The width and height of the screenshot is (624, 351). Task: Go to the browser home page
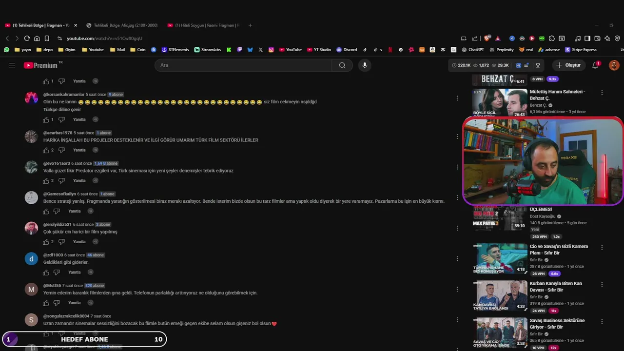pyautogui.click(x=37, y=39)
